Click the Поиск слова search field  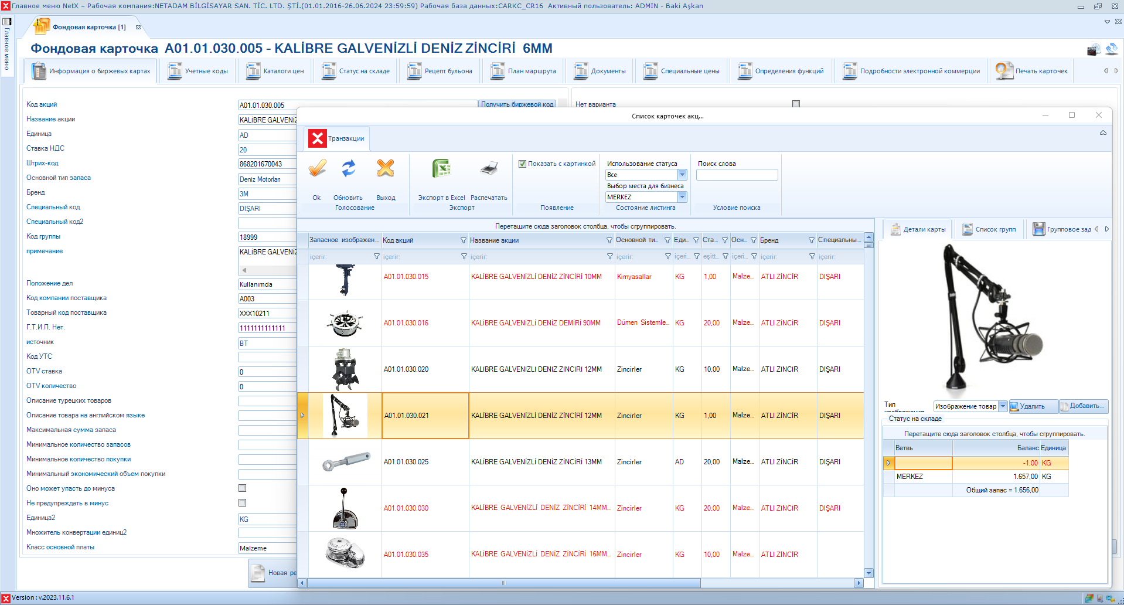(737, 175)
